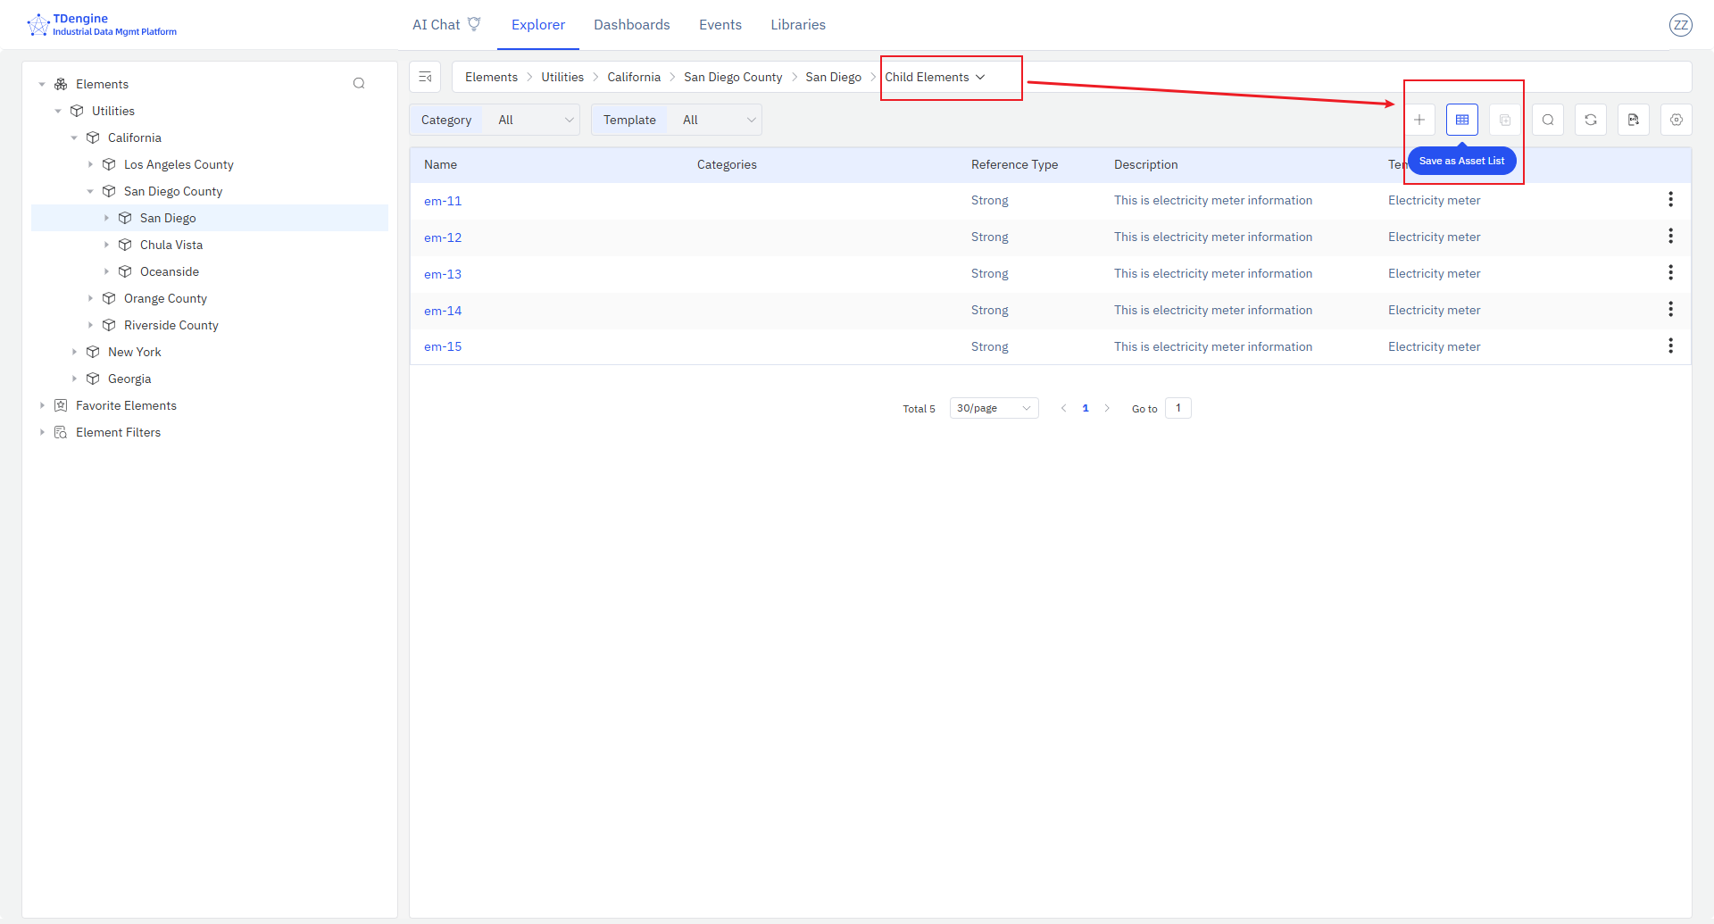
Task: Click the search icon in the elements tree
Action: click(x=359, y=84)
